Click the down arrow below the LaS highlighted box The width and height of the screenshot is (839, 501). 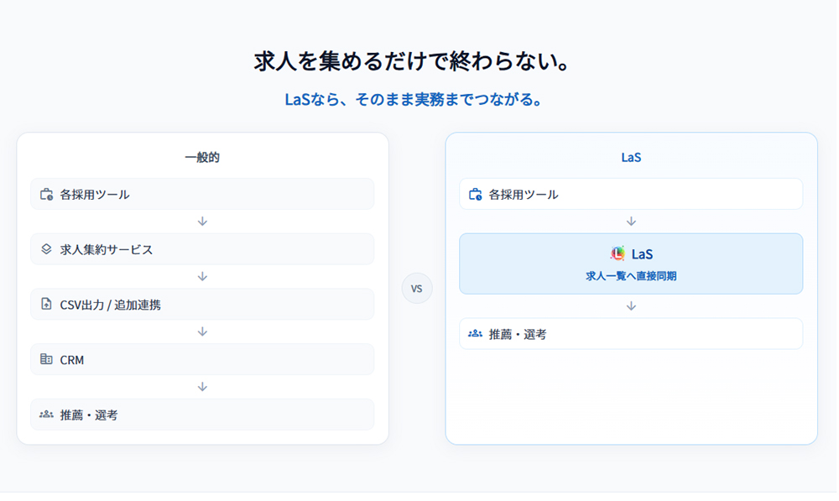632,306
